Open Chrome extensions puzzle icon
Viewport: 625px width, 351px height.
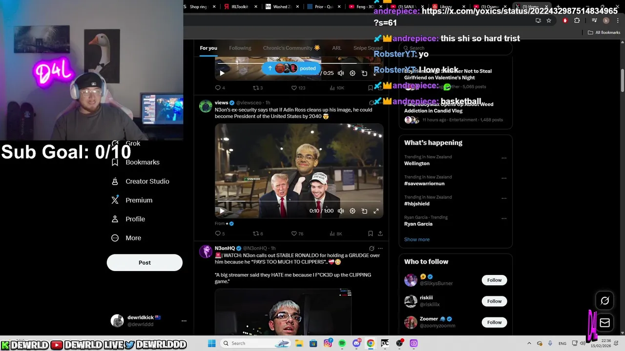(x=577, y=20)
